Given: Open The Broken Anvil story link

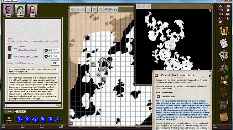Looking at the screenshot, I should [158, 97].
